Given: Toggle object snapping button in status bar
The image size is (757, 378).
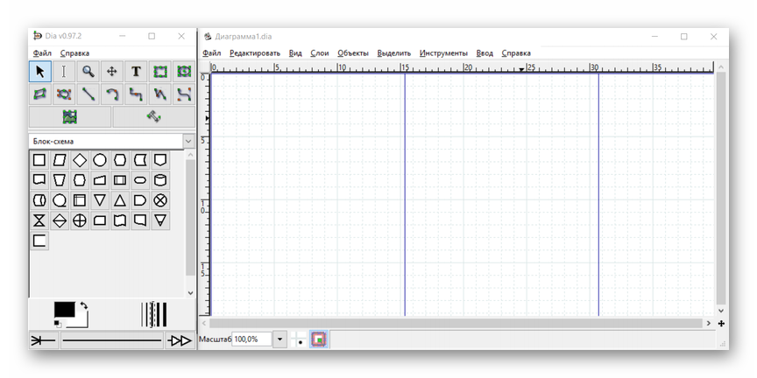Looking at the screenshot, I should 318,339.
